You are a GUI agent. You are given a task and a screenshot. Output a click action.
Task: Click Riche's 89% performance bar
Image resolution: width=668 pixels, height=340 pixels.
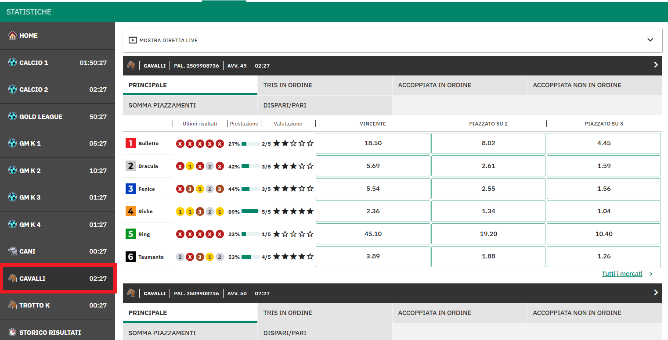pos(250,211)
